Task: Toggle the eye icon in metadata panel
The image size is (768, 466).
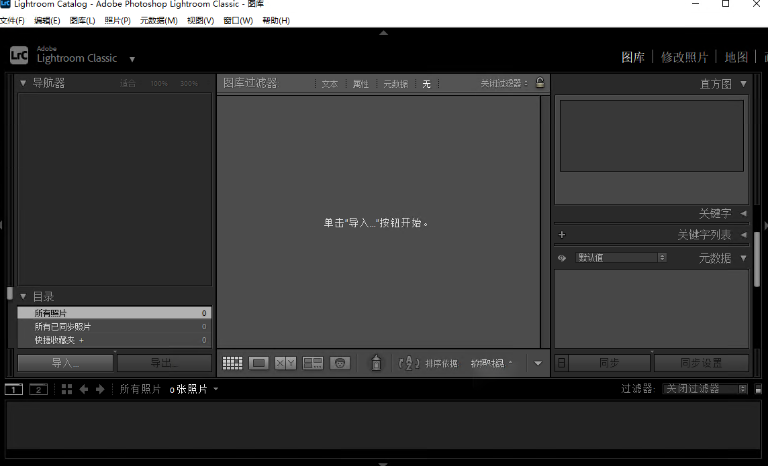Action: (x=562, y=258)
